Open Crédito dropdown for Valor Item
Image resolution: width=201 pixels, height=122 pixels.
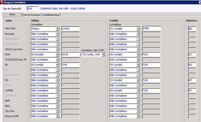[x=138, y=29]
